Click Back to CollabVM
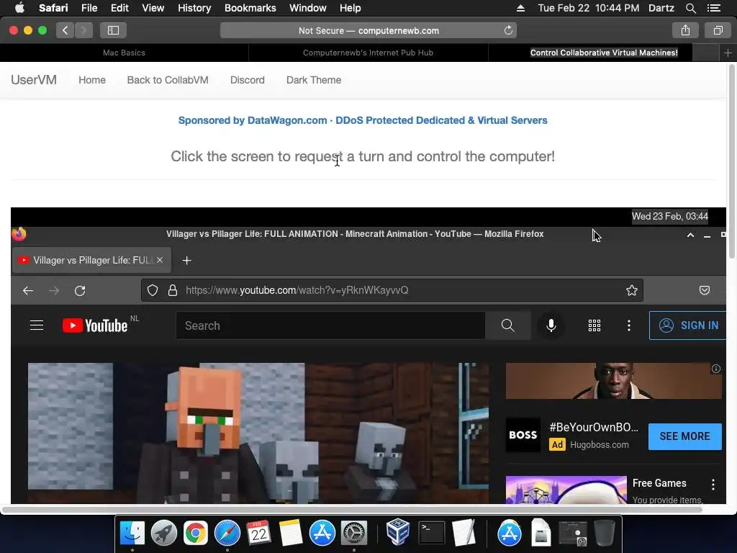The height and width of the screenshot is (553, 737). point(168,80)
